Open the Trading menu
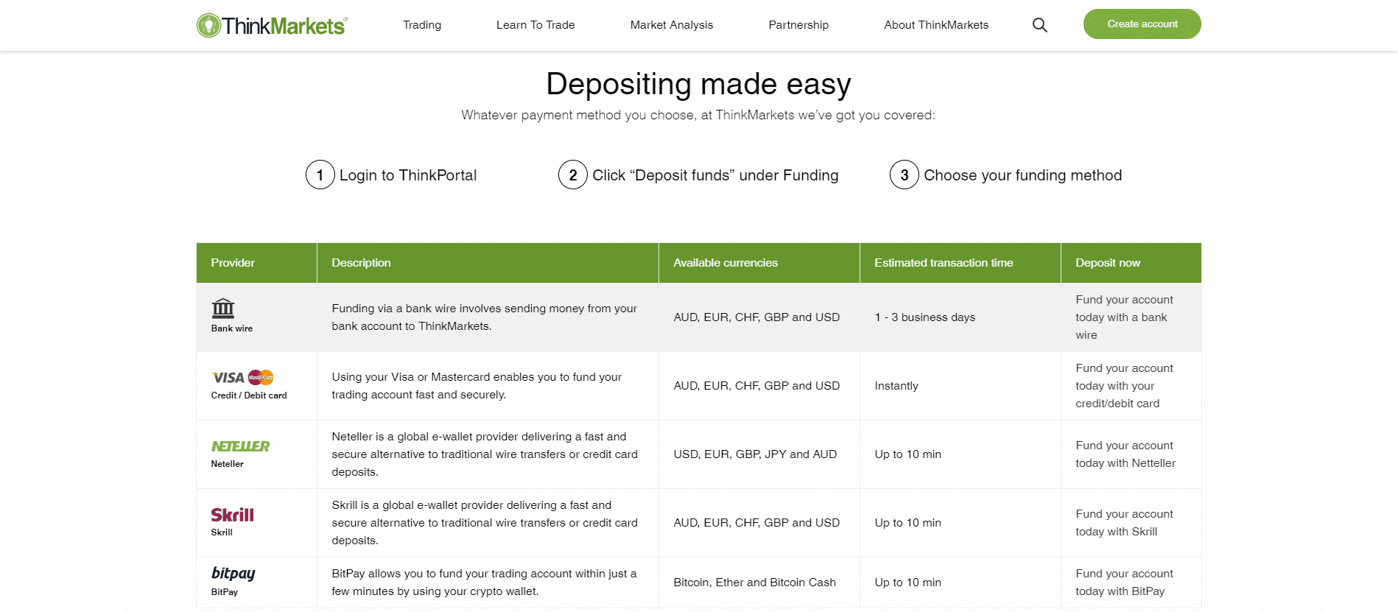This screenshot has height=612, width=1398. 422,25
